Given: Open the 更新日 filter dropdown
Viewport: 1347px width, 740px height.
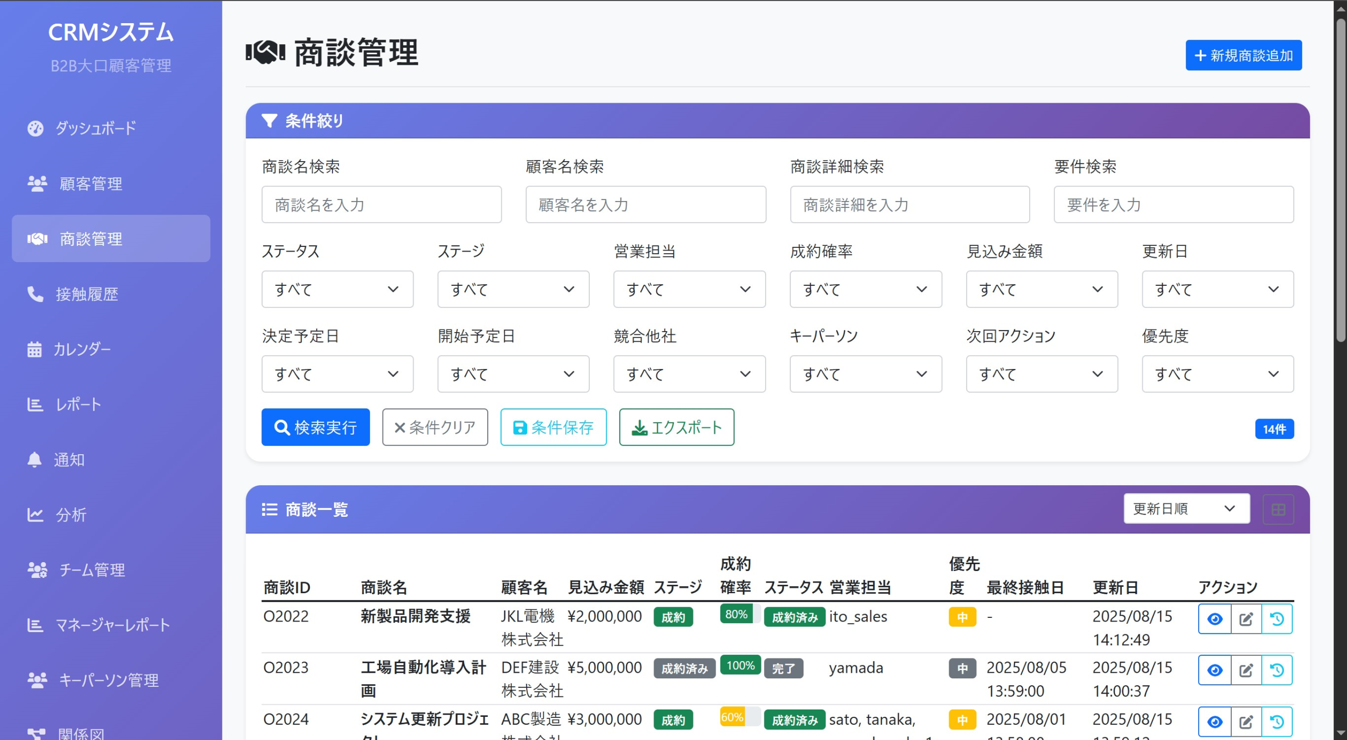Looking at the screenshot, I should (1218, 289).
